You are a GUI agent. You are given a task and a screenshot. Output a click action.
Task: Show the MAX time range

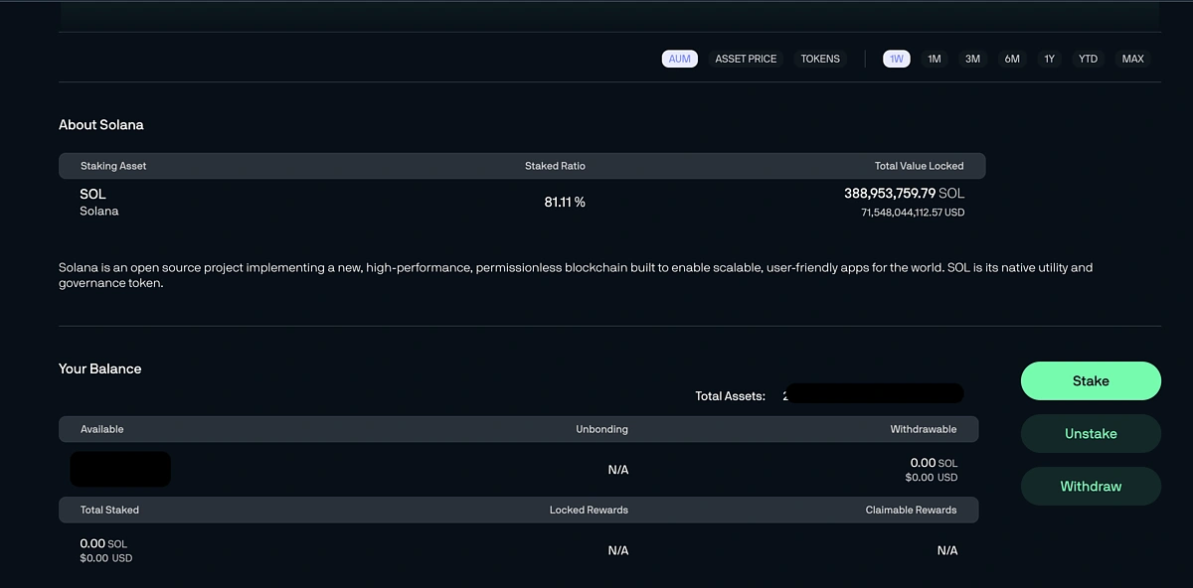coord(1133,59)
